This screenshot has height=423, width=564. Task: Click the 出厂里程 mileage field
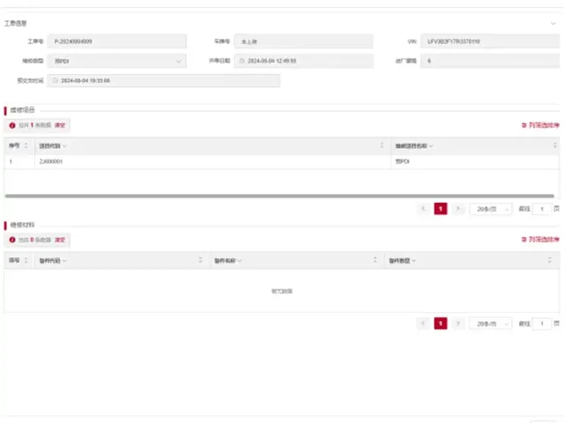pyautogui.click(x=490, y=61)
